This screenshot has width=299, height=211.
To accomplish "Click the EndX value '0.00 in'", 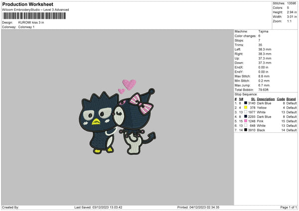I will [263, 67].
